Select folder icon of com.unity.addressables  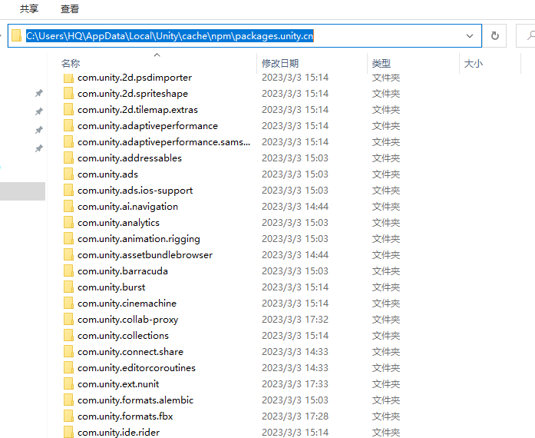68,158
